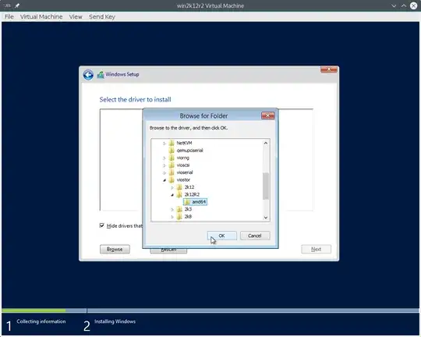This screenshot has height=337, width=421.
Task: Select the amd64 folder label
Action: 199,202
